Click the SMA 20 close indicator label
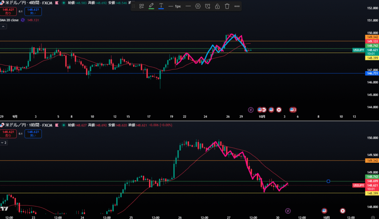This screenshot has height=219, width=379. (x=9, y=20)
